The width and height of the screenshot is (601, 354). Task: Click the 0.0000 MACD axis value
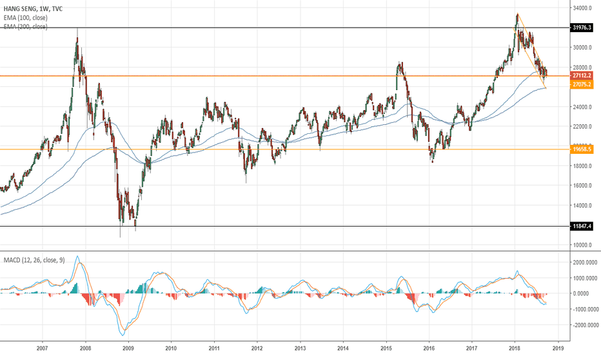click(580, 293)
